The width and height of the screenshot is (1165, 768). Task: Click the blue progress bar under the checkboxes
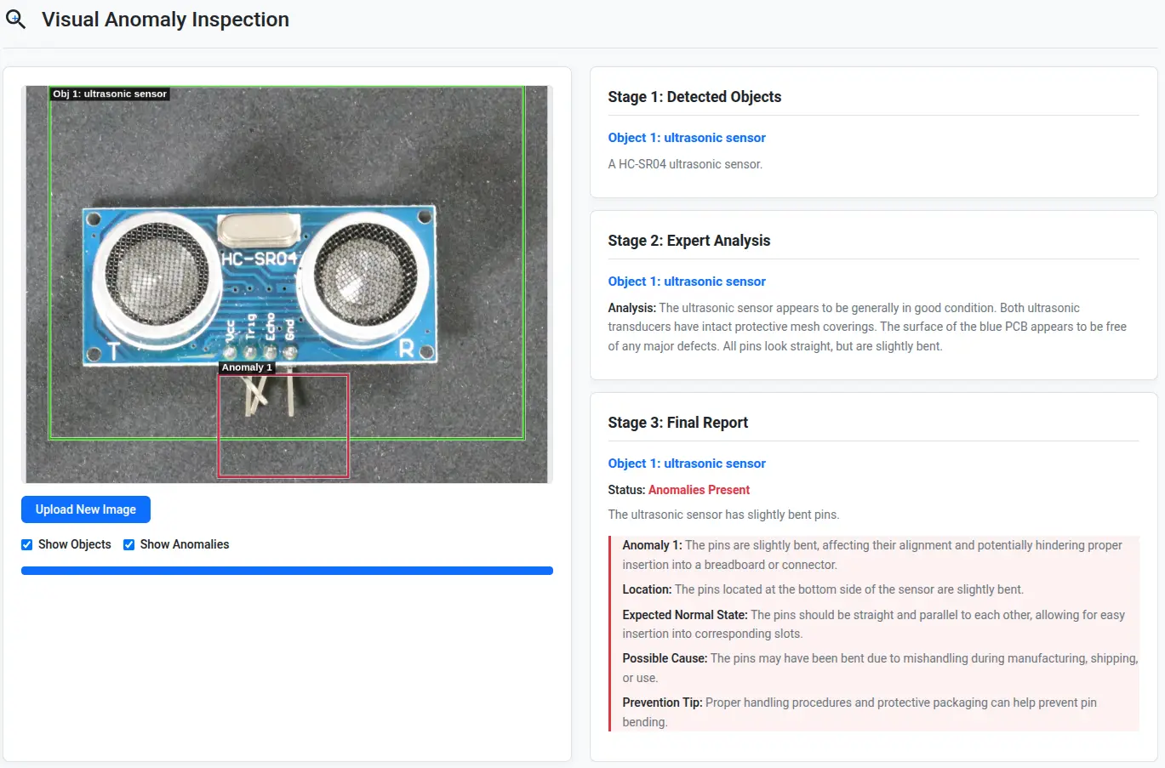(x=287, y=571)
